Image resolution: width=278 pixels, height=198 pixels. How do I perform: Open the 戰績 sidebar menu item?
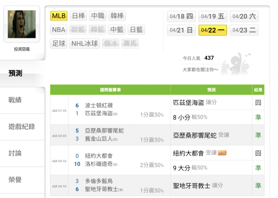[22, 100]
